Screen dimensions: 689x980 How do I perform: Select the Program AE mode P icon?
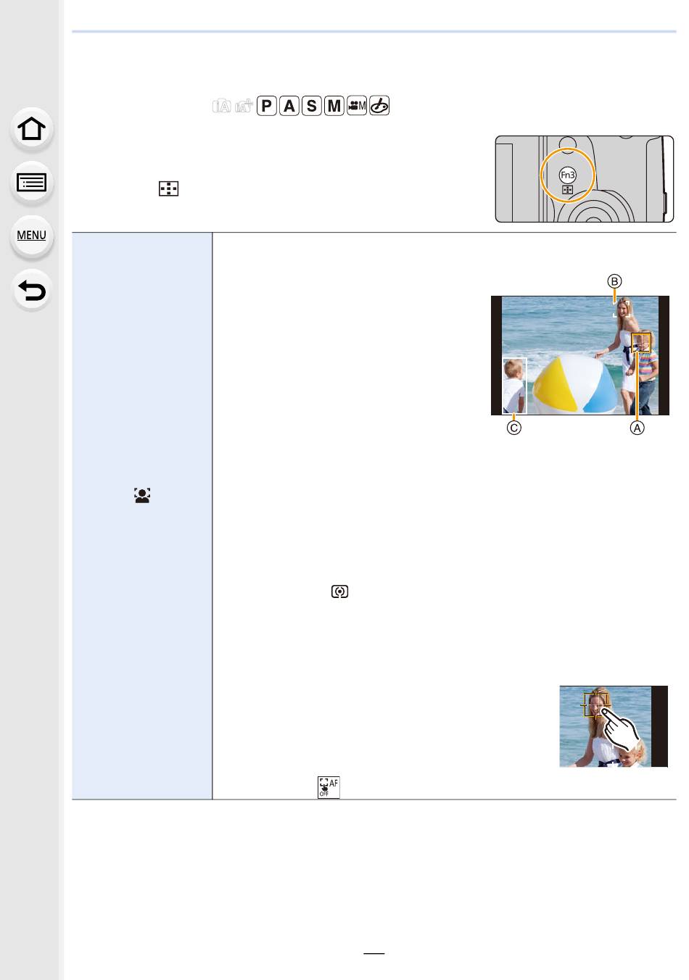pyautogui.click(x=267, y=106)
